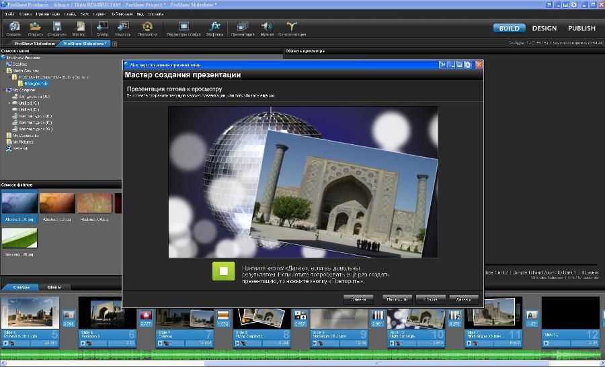
Task: Switch to the Шкала tab above timeline
Action: click(54, 287)
